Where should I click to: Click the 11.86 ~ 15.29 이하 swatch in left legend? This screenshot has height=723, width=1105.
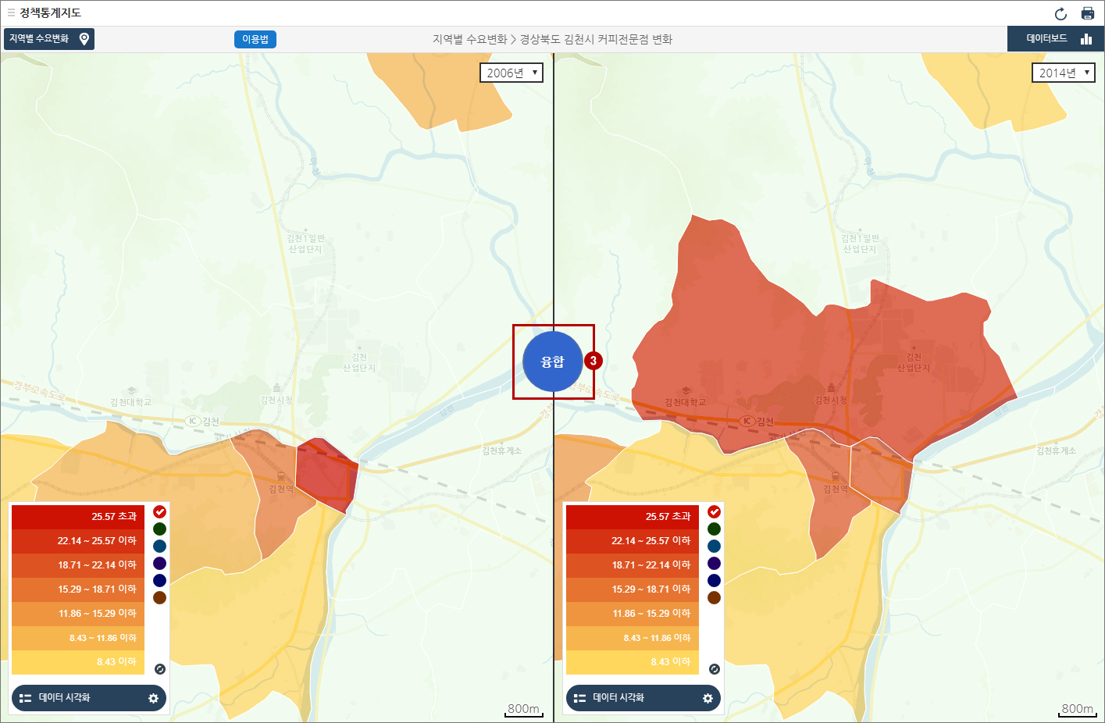pos(78,614)
